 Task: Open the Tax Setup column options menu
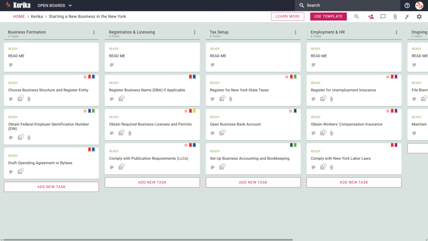coord(296,32)
